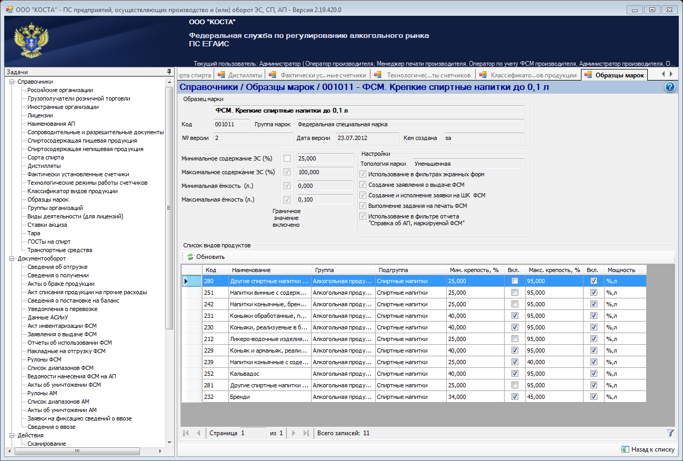The height and width of the screenshot is (461, 683).
Task: Collapse the Действия tree node
Action: [12, 435]
